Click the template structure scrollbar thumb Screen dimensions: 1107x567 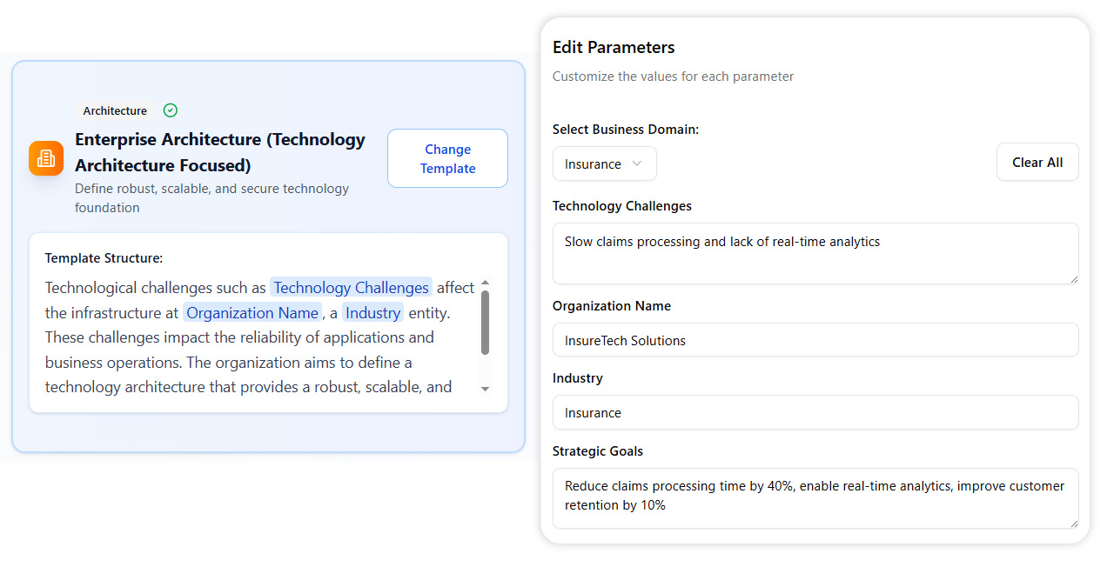(x=486, y=322)
